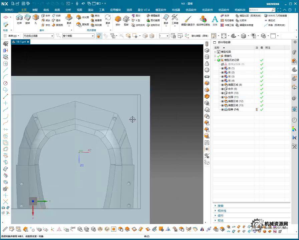This screenshot has height=240, width=299.
Task: Open the 文件(F) menu
Action: click(x=9, y=10)
